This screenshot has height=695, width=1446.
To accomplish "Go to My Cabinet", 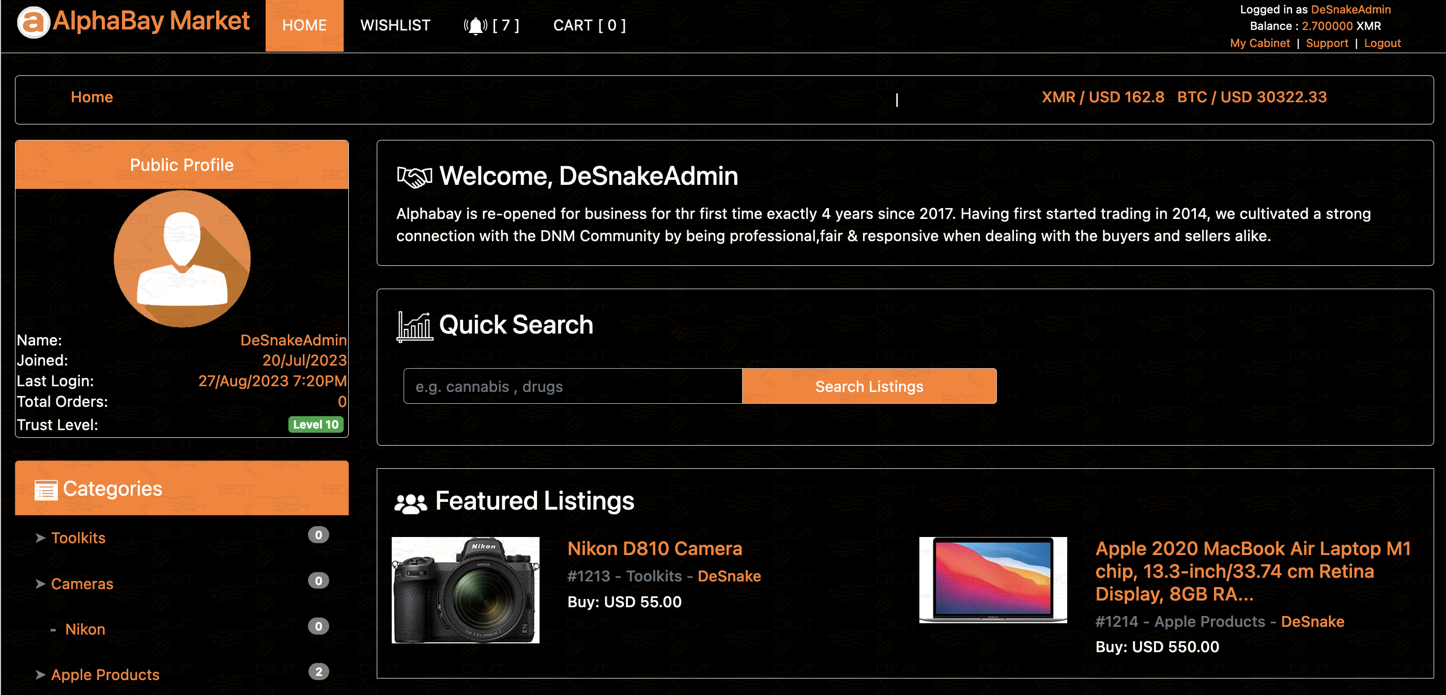I will tap(1259, 43).
